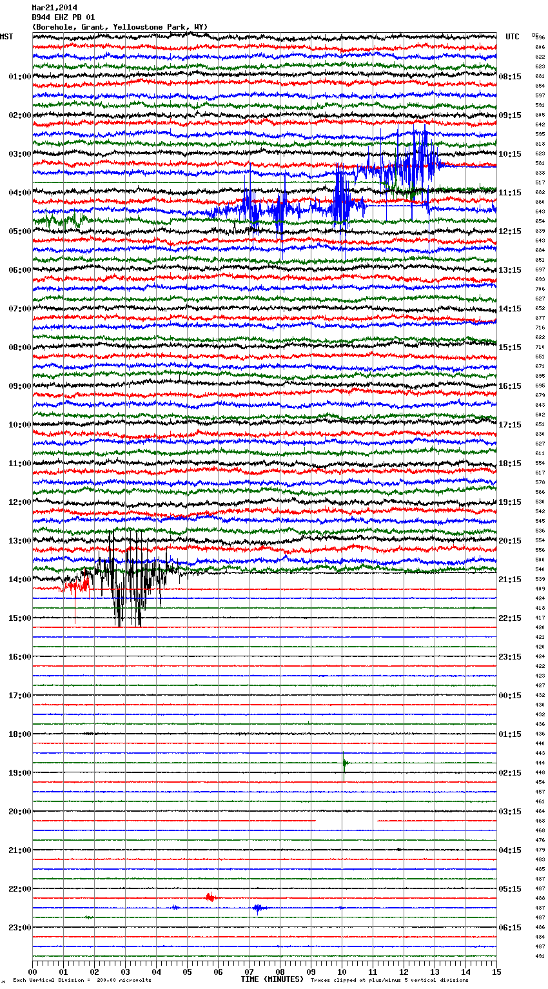The width and height of the screenshot is (548, 989).
Task: Click the 17:15 UTC time label
Action: [510, 425]
